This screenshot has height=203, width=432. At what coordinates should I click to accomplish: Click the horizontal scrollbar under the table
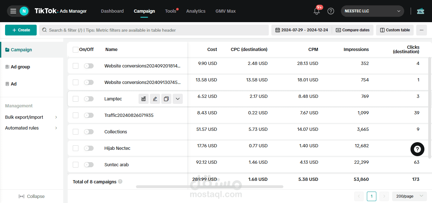coord(210,187)
